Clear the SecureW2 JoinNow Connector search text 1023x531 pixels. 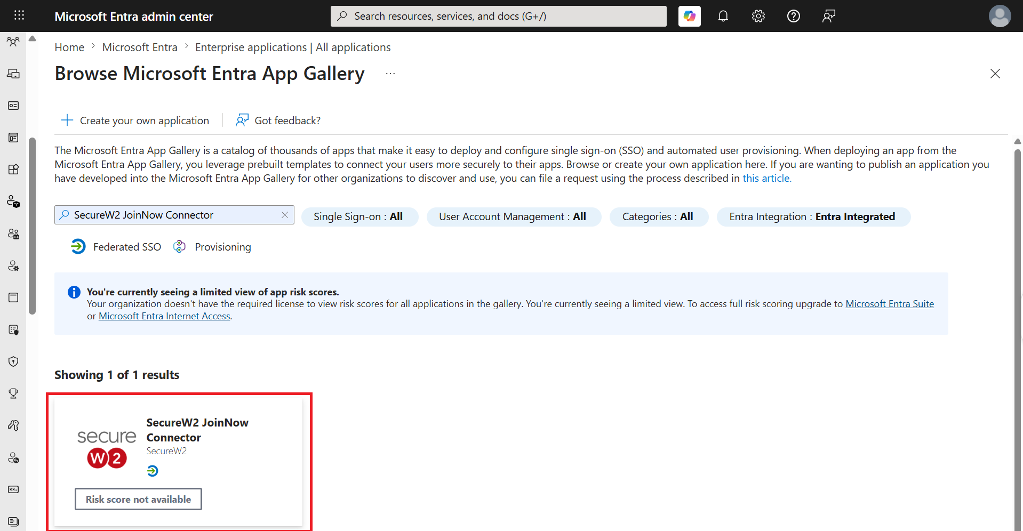(285, 215)
